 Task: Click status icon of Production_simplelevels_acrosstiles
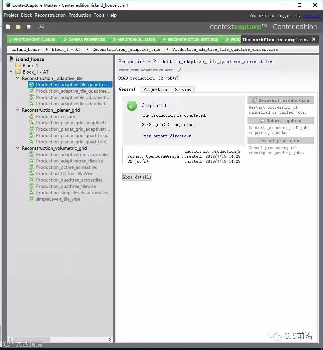[31, 193]
